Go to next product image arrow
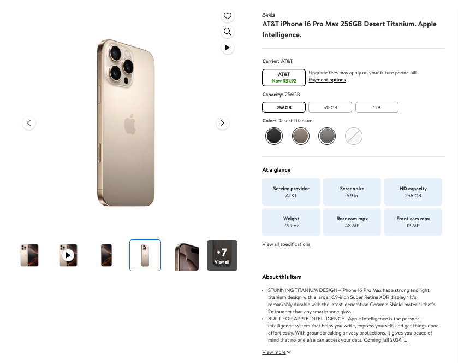The image size is (458, 363). point(222,123)
